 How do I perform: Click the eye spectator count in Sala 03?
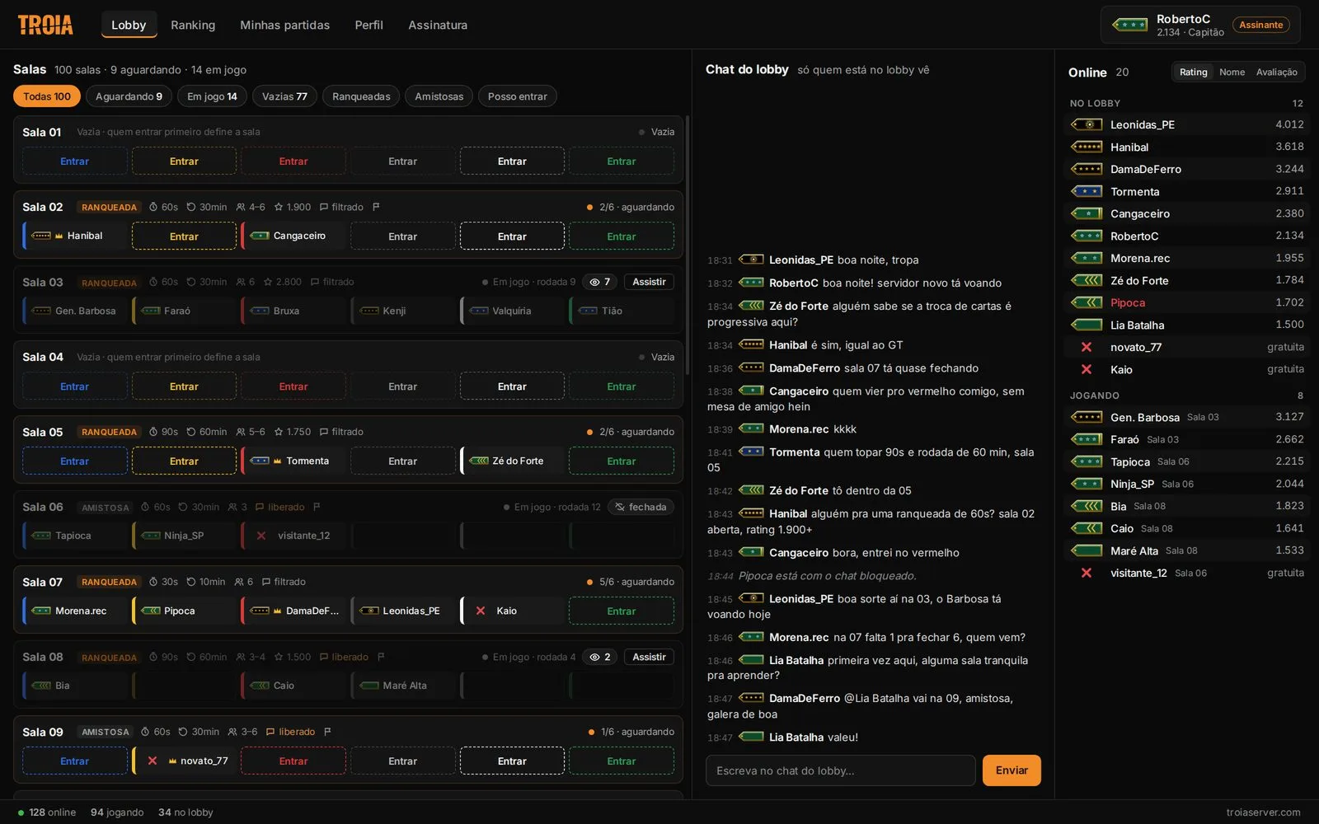(x=599, y=282)
